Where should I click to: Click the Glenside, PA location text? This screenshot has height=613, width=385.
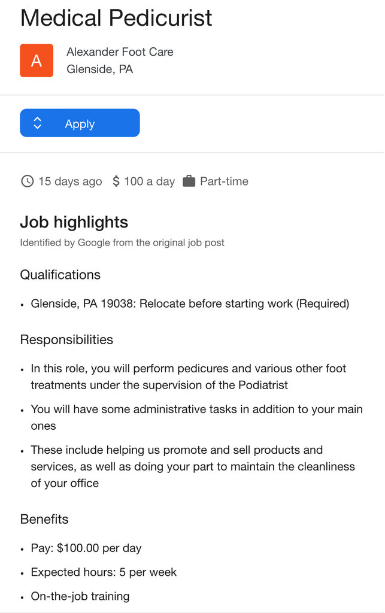tap(99, 69)
